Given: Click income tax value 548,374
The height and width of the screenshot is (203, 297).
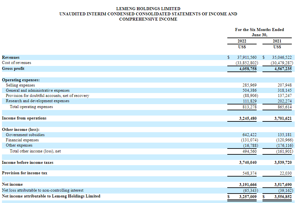Looking at the screenshot, I should 249,173.
